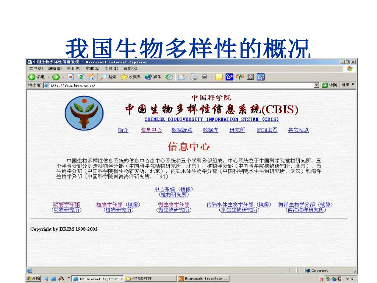Click the 数据源点 navigation link
The width and height of the screenshot is (377, 283).
[x=182, y=130]
